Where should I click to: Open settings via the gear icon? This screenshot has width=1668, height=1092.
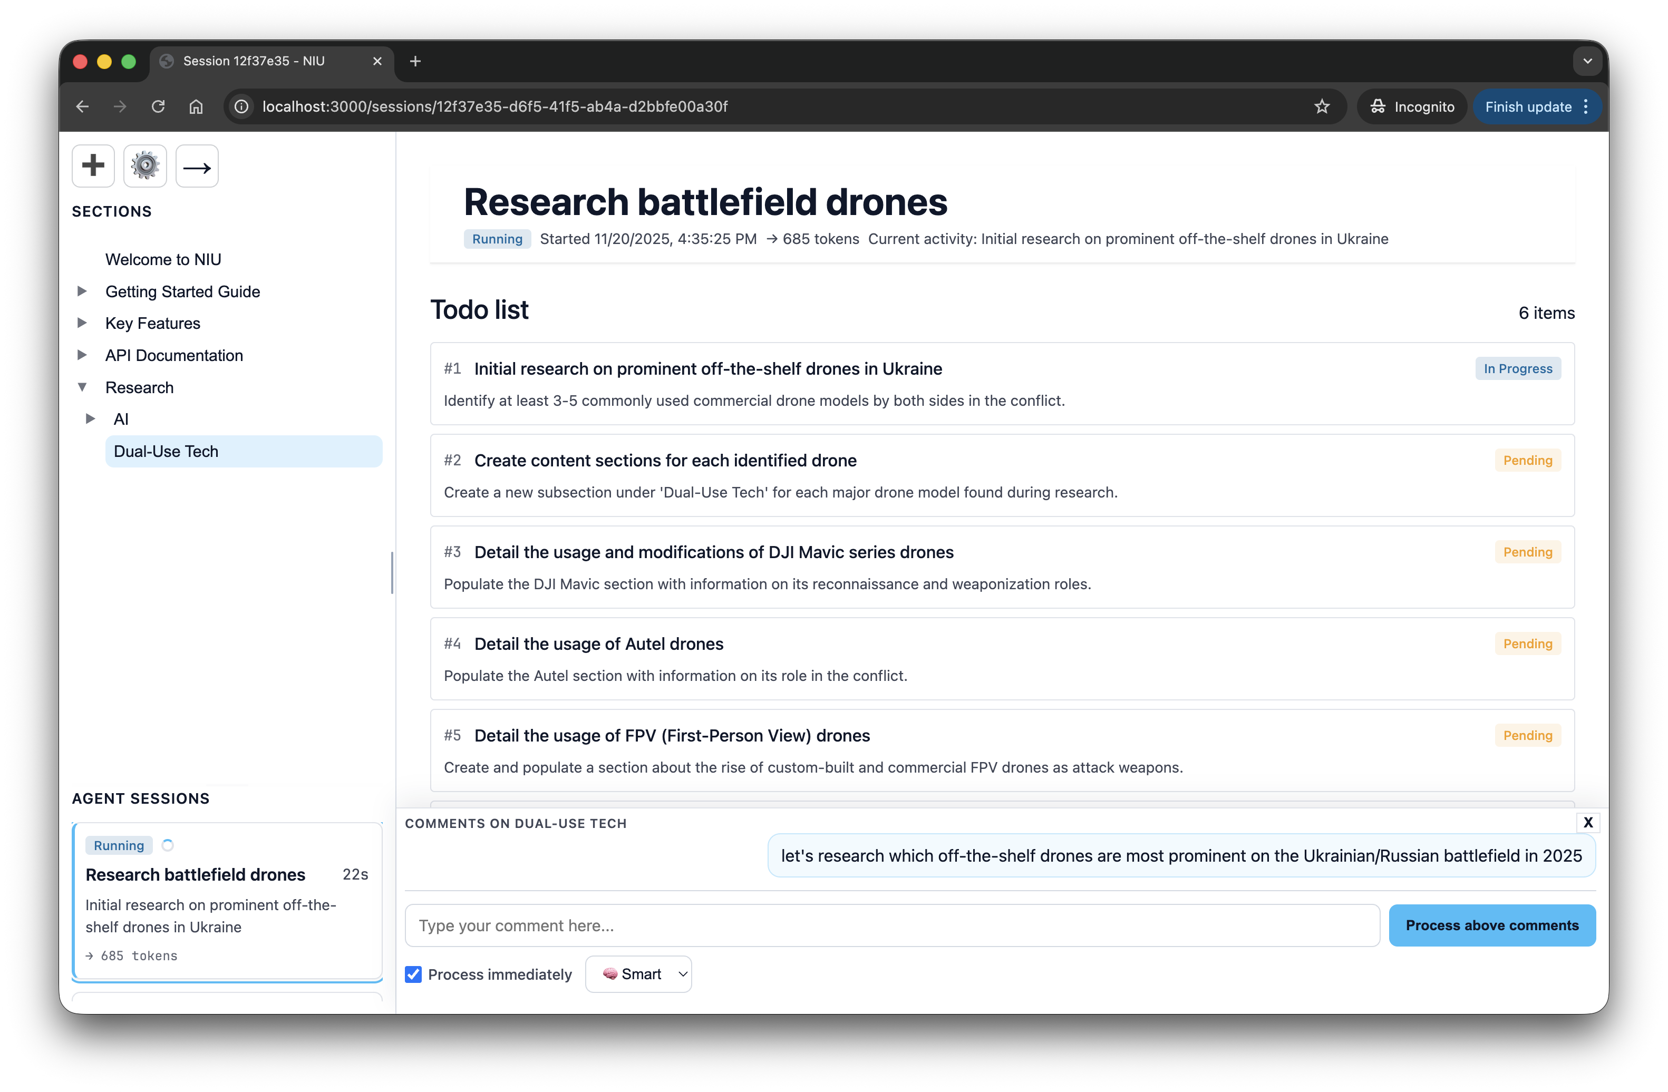145,166
